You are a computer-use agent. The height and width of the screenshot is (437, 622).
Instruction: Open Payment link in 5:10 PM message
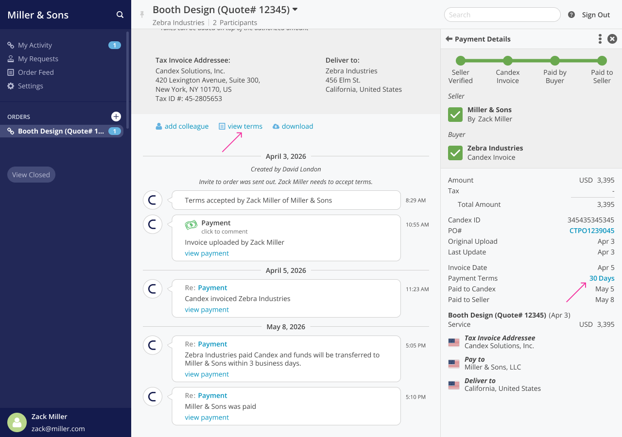212,396
